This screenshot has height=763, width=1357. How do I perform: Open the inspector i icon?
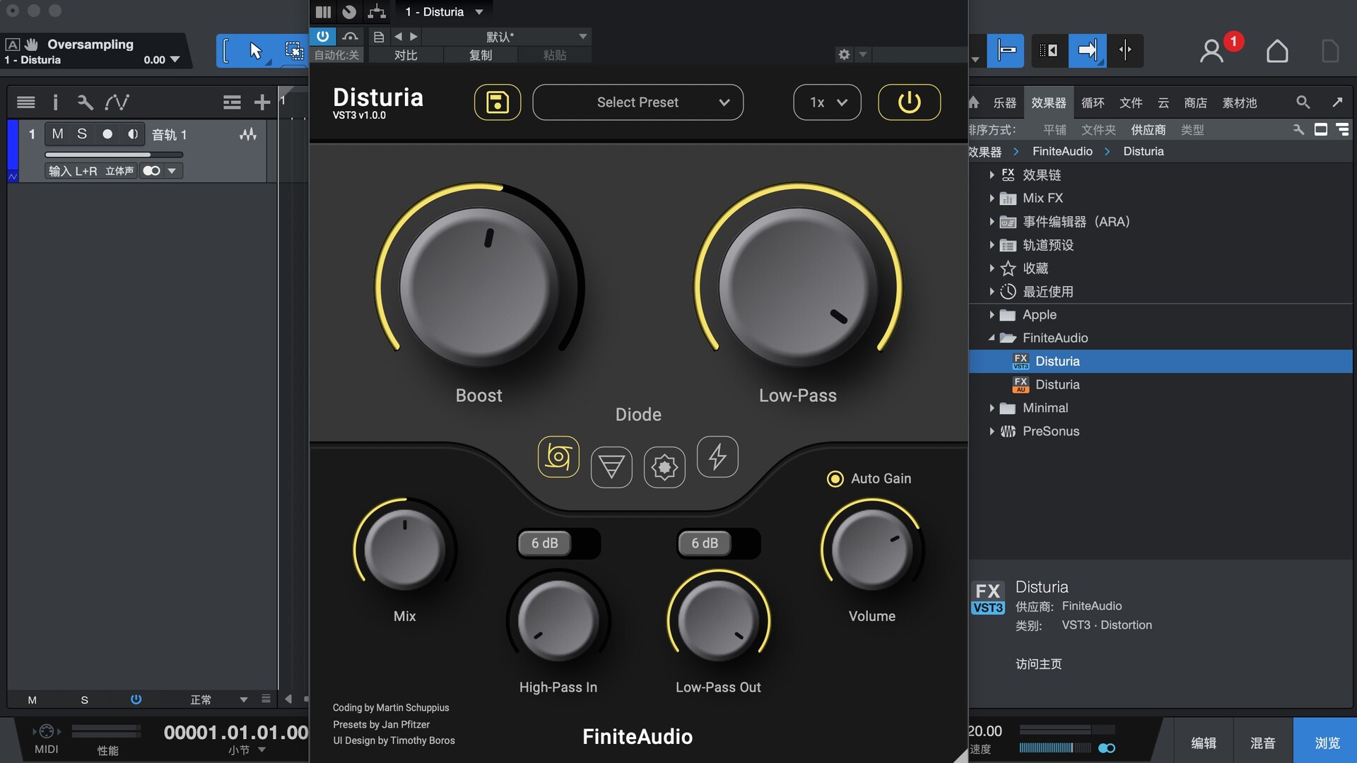(x=55, y=102)
